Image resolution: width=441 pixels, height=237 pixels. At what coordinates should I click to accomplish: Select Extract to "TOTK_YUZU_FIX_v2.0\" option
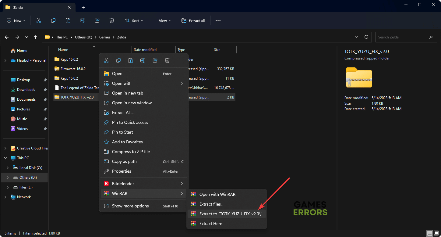pyautogui.click(x=230, y=214)
